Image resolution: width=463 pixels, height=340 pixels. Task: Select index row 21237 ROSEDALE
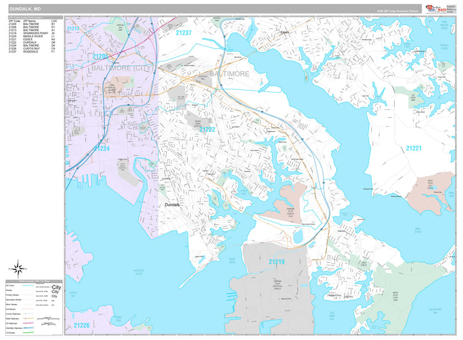tap(32, 51)
